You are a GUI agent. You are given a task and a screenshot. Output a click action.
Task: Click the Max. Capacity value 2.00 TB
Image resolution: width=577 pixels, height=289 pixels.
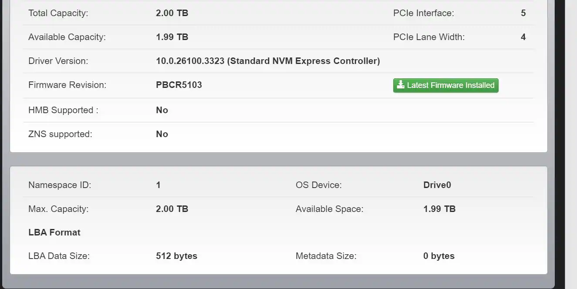point(172,209)
